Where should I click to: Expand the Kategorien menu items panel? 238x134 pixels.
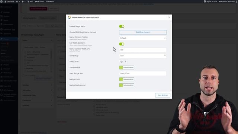coord(37,100)
